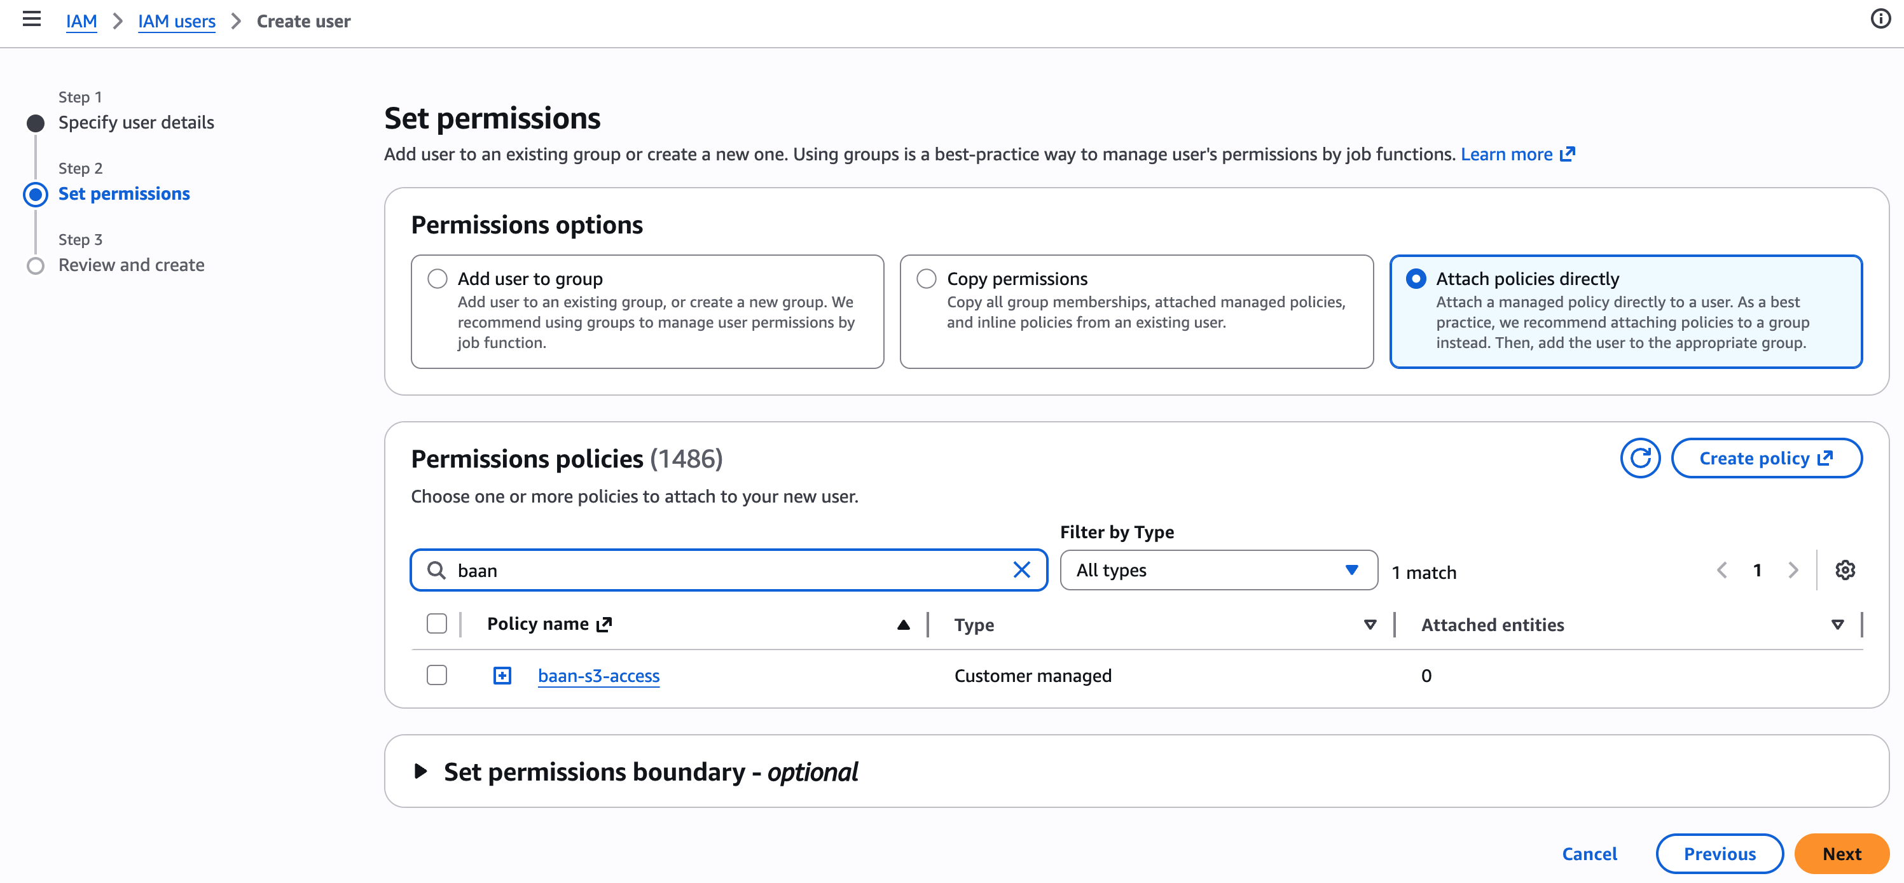Sort by Attached entities column arrow
1904x883 pixels.
tap(1837, 625)
